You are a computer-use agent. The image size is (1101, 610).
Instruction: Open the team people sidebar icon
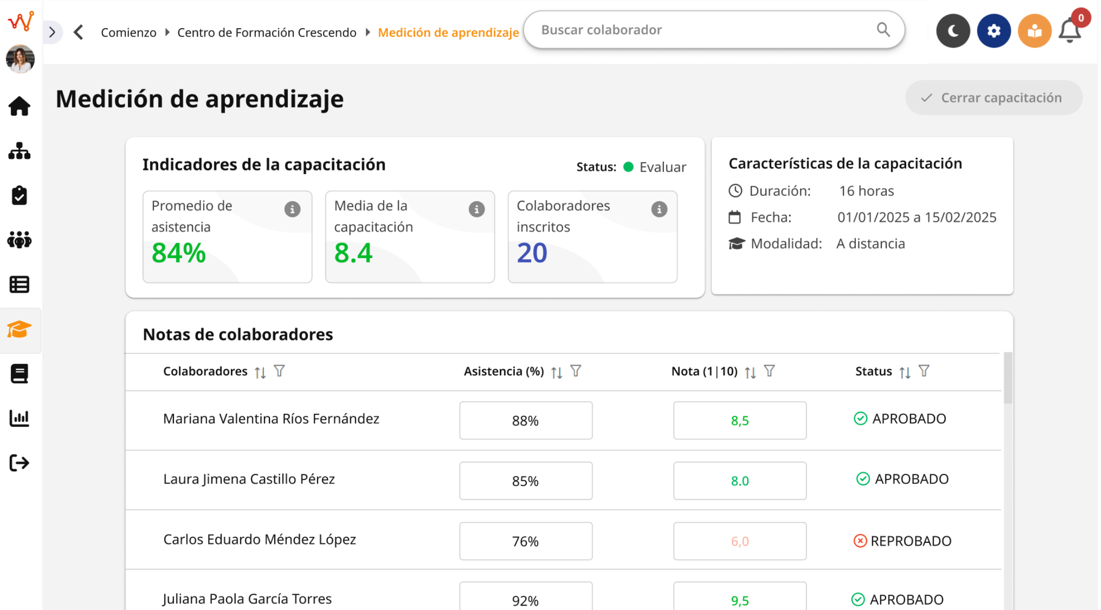[x=19, y=240]
